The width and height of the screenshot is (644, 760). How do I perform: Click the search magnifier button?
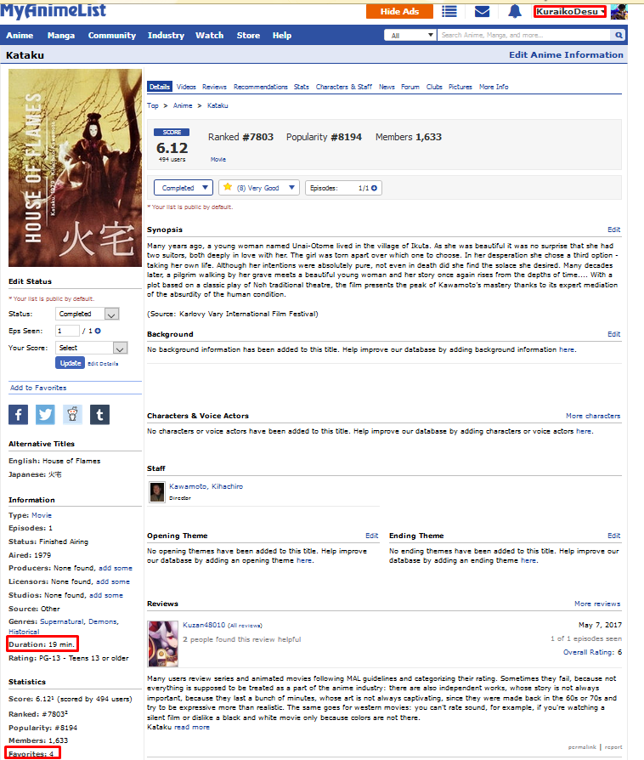(x=619, y=36)
